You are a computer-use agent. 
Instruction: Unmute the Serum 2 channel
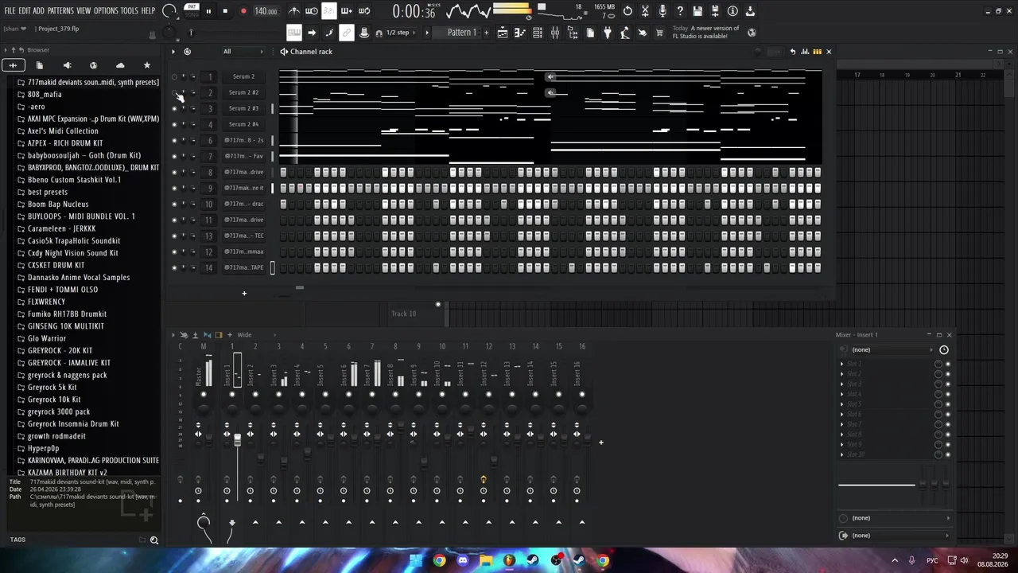(x=174, y=76)
